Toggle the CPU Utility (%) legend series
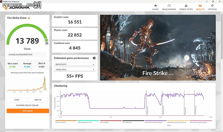Viewport: 223px width, 132px height. [133, 122]
